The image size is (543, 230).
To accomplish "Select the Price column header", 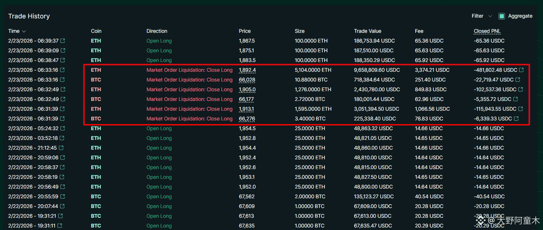I will [245, 31].
